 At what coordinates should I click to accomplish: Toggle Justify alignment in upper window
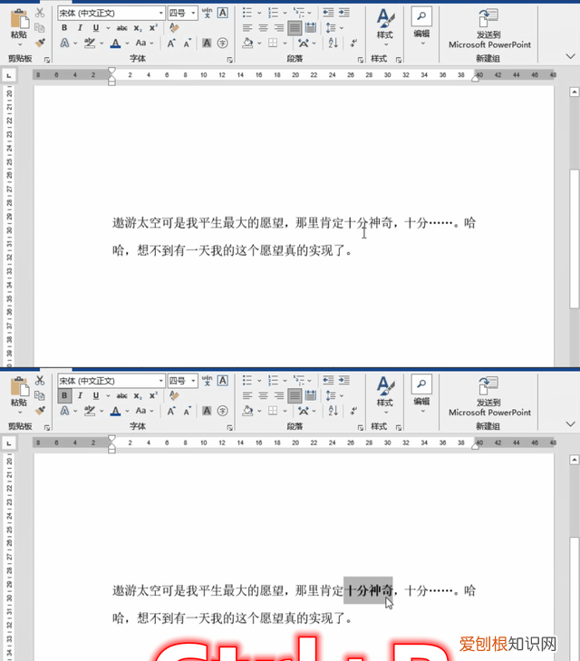295,28
